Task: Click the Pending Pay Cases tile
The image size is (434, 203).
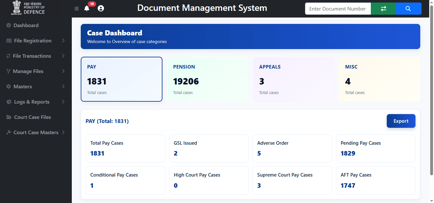Action: (x=376, y=149)
